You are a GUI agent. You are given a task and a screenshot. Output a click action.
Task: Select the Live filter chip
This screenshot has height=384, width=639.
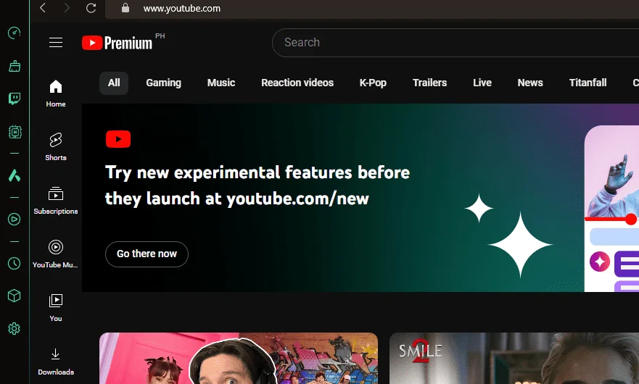[482, 83]
